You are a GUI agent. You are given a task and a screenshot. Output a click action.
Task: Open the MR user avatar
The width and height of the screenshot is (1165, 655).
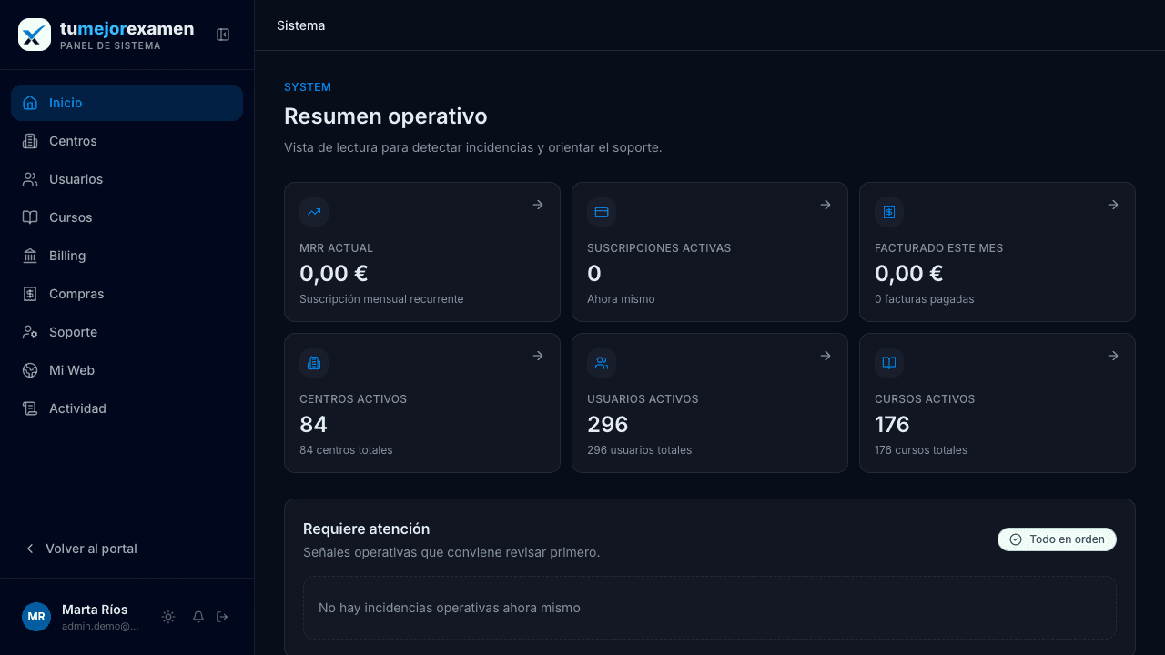coord(36,617)
